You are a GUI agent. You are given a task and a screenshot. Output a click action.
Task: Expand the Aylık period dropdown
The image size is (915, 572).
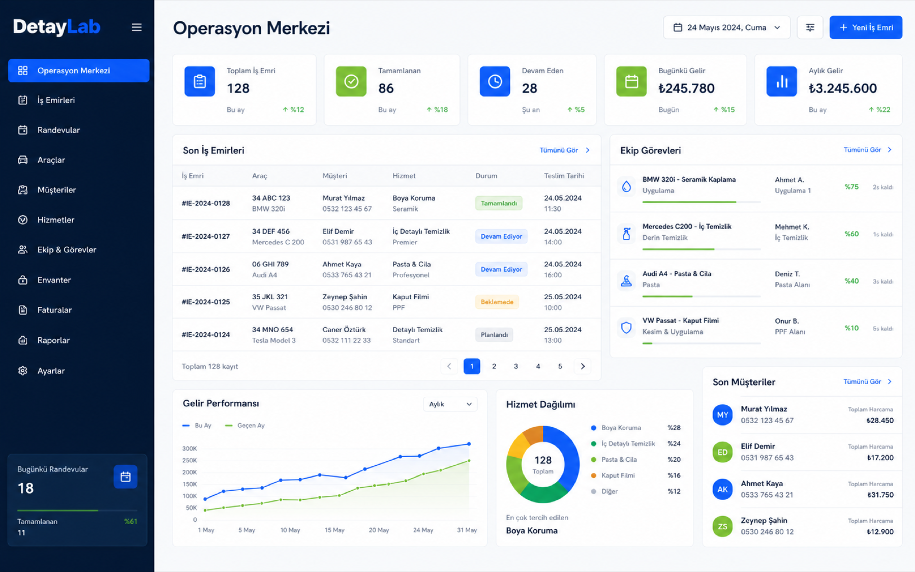450,404
